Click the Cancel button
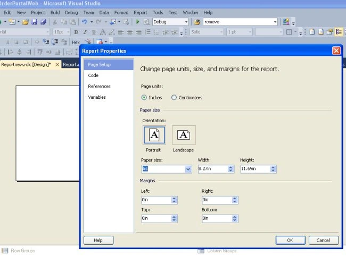 323,241
